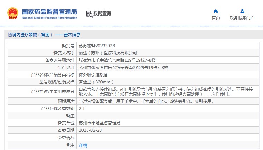Click the date 2023-02-28
The width and height of the screenshot is (263, 150).
(x=90, y=130)
